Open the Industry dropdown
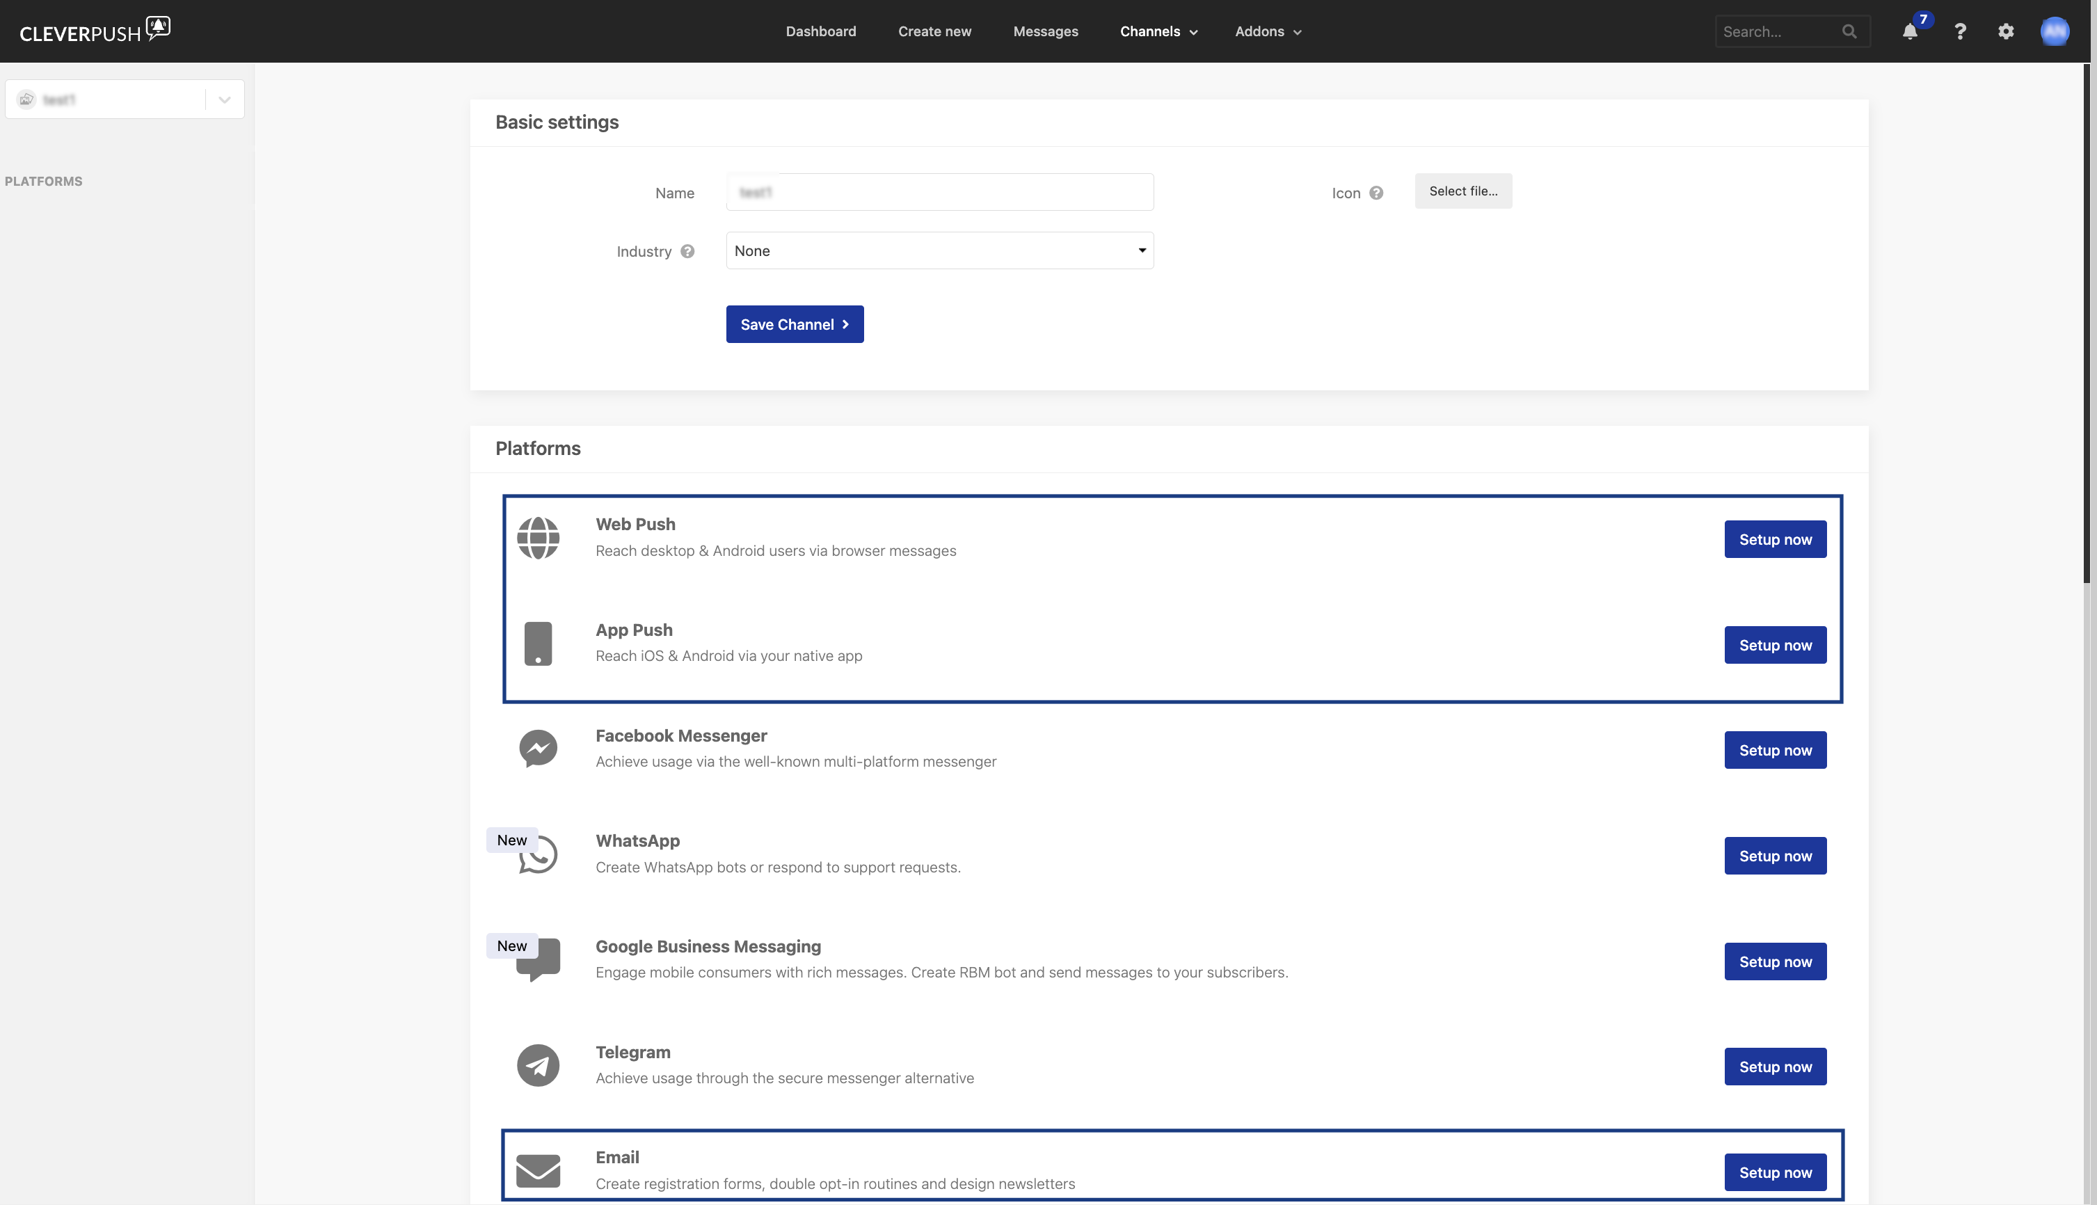Screen dimensions: 2097x1205 click(939, 250)
